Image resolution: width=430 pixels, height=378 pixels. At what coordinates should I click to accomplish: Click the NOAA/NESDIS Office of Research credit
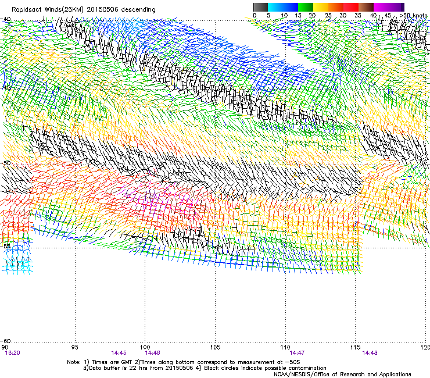pos(342,375)
